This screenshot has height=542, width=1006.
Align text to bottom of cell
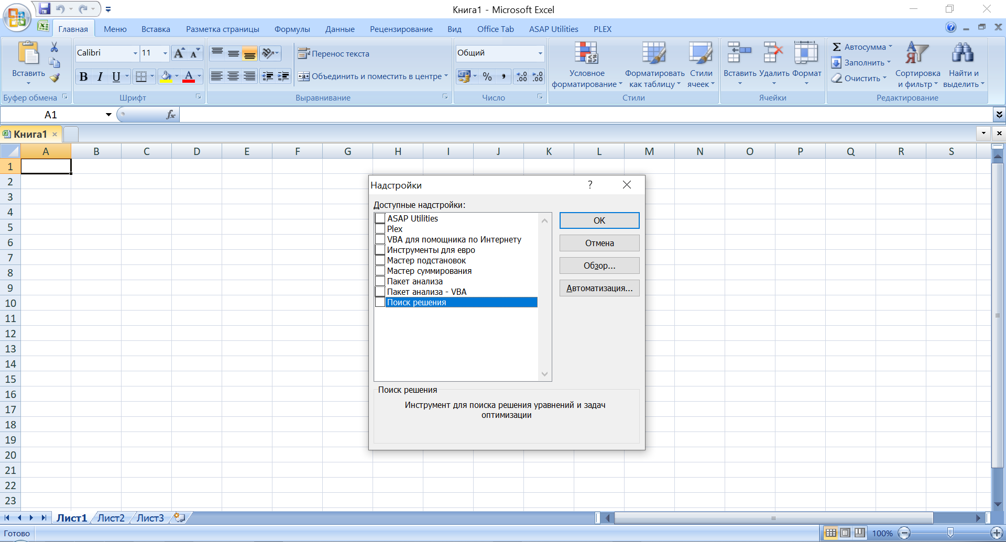(250, 53)
